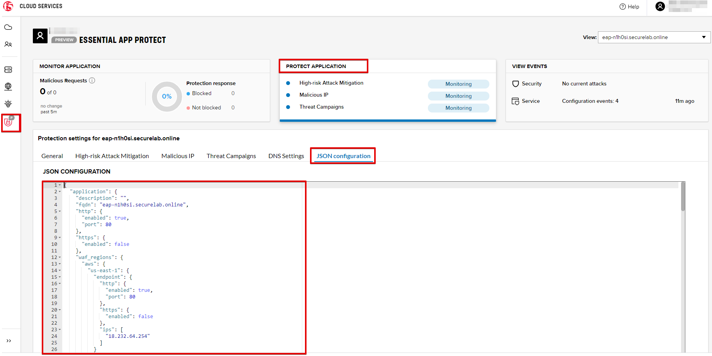712x356 pixels.
Task: Click the Service icon in View Events
Action: pos(516,101)
